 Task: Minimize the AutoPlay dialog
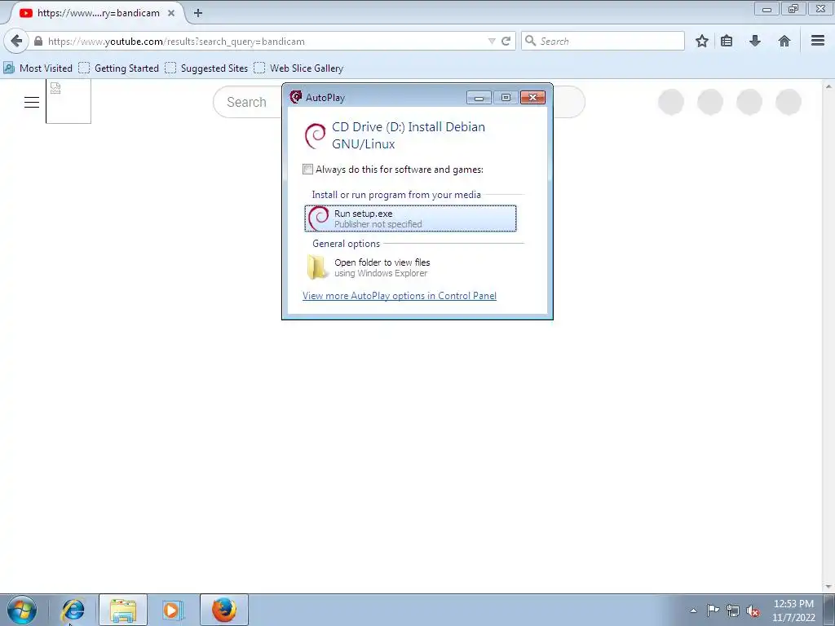[x=479, y=98]
